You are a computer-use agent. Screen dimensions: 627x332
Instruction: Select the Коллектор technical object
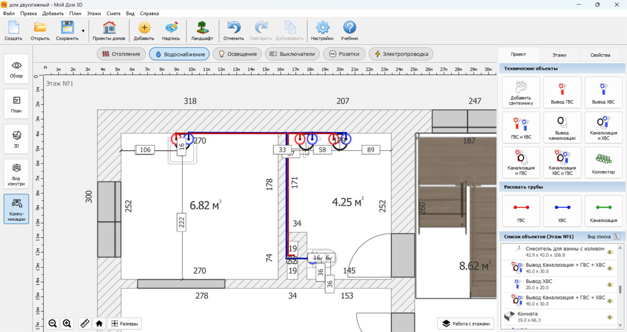click(x=603, y=163)
